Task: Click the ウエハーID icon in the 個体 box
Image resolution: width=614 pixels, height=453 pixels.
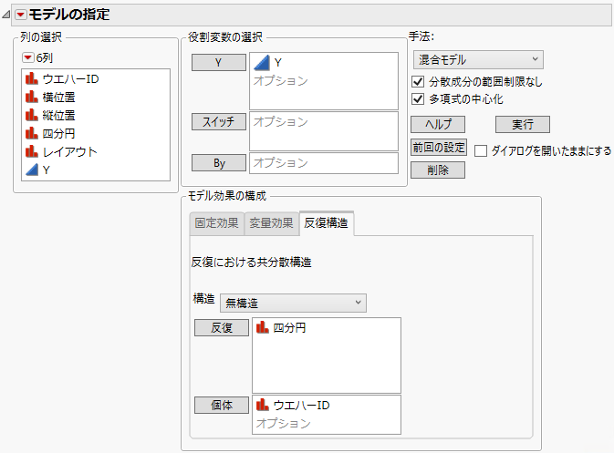Action: (x=263, y=405)
